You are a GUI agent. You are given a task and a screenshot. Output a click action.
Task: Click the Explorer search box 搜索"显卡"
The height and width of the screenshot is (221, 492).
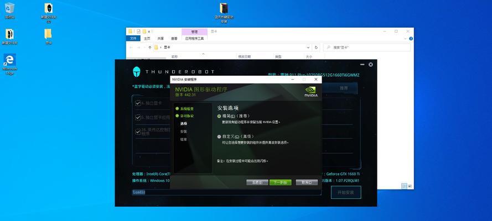pyautogui.click(x=367, y=48)
